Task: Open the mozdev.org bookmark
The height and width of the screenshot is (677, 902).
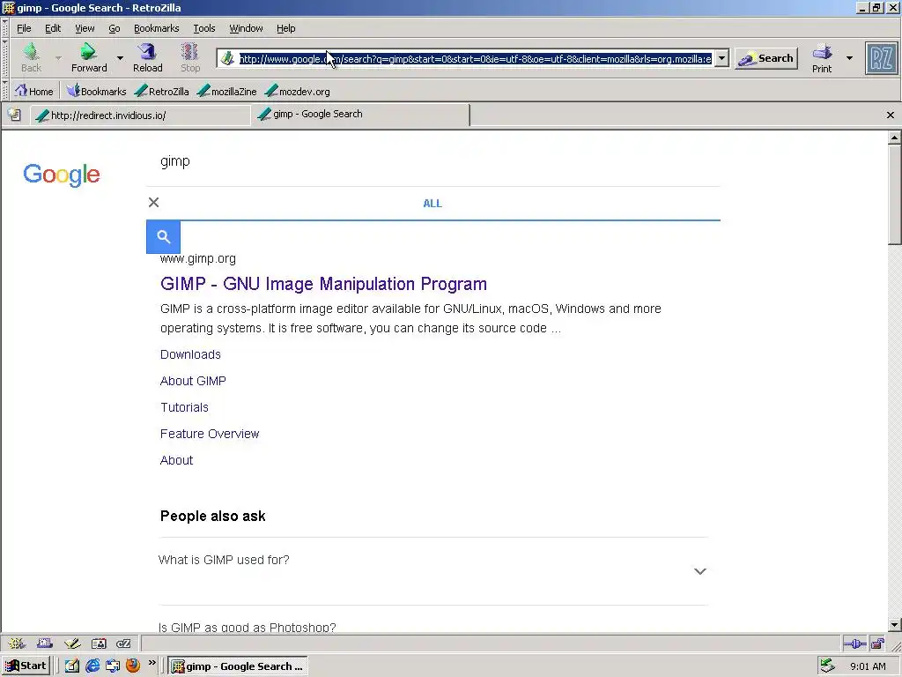Action: [298, 91]
